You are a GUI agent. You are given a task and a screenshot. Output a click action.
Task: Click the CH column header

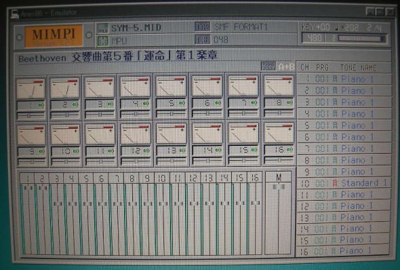coord(305,68)
